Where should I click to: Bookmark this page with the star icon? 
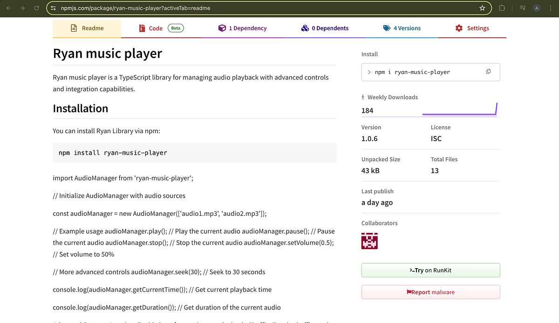[x=483, y=8]
